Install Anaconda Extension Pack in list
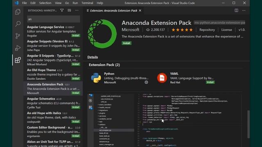The height and width of the screenshot is (147, 262). point(76,93)
